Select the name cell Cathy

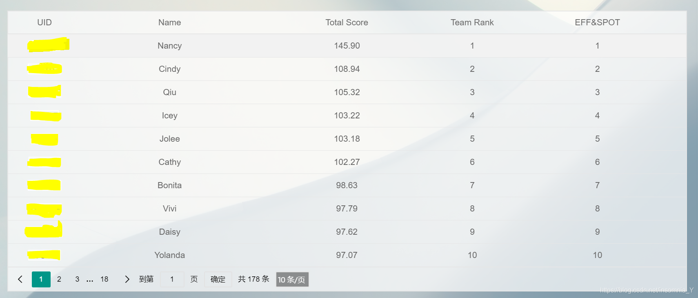coord(170,162)
